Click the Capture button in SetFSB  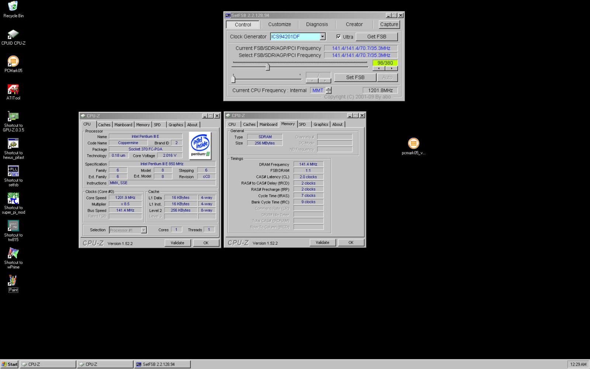[389, 24]
